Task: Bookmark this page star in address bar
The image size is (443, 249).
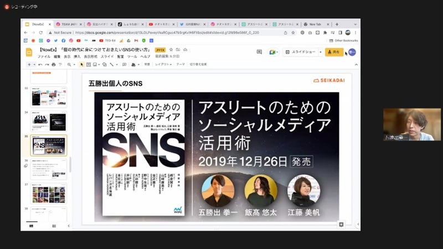Action: click(293, 33)
